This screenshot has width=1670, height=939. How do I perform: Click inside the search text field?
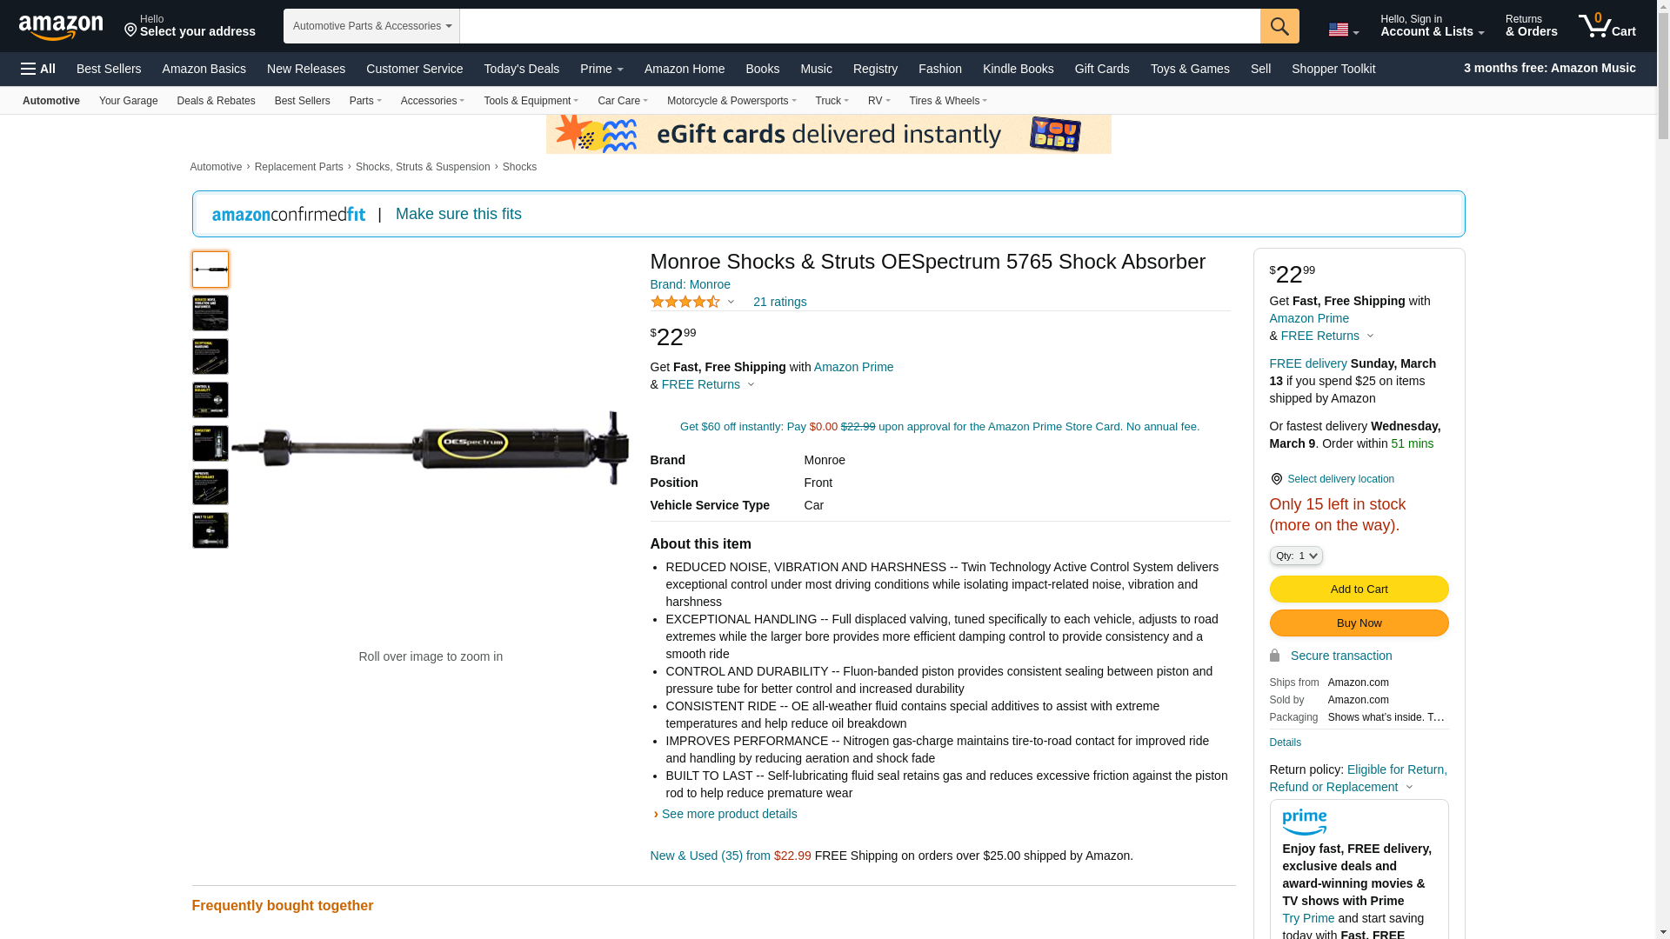tap(859, 26)
